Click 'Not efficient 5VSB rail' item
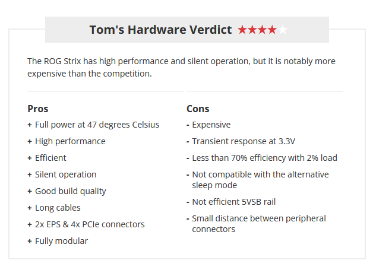 [x=234, y=202]
